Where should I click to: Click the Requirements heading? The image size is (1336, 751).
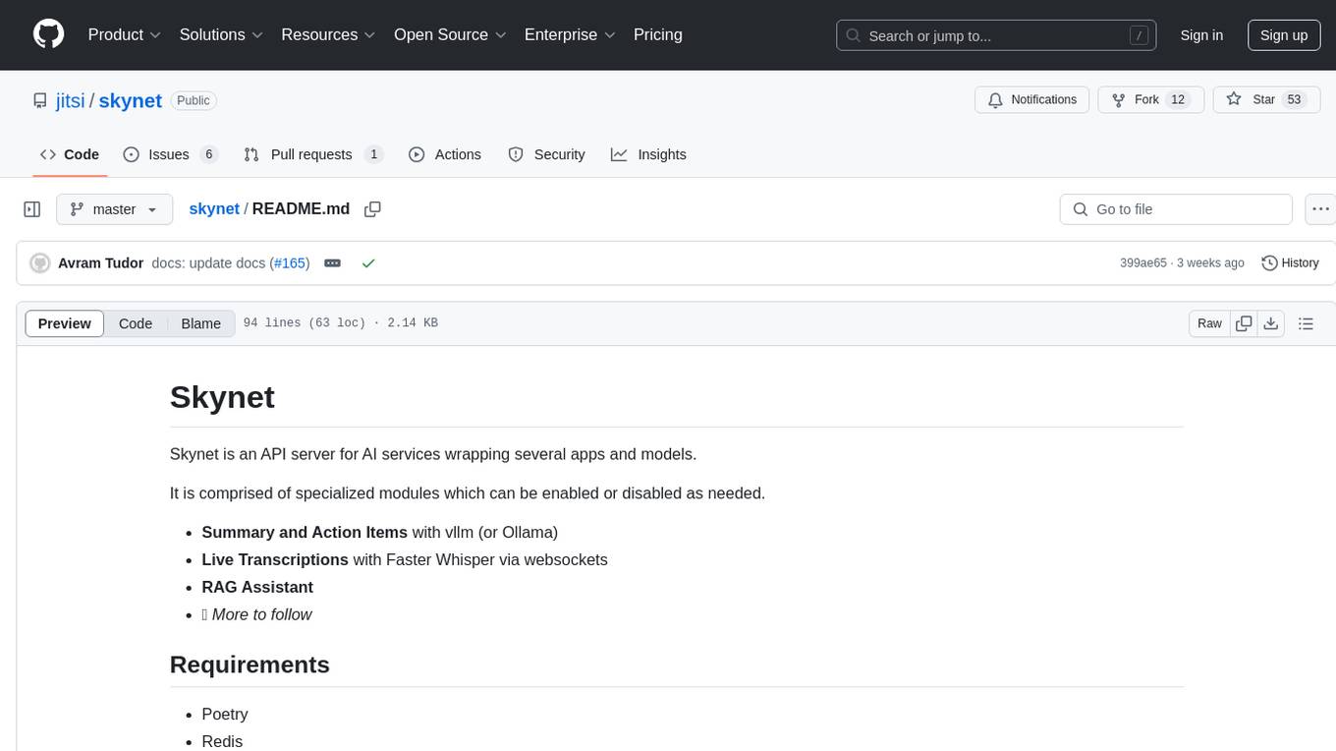250,664
